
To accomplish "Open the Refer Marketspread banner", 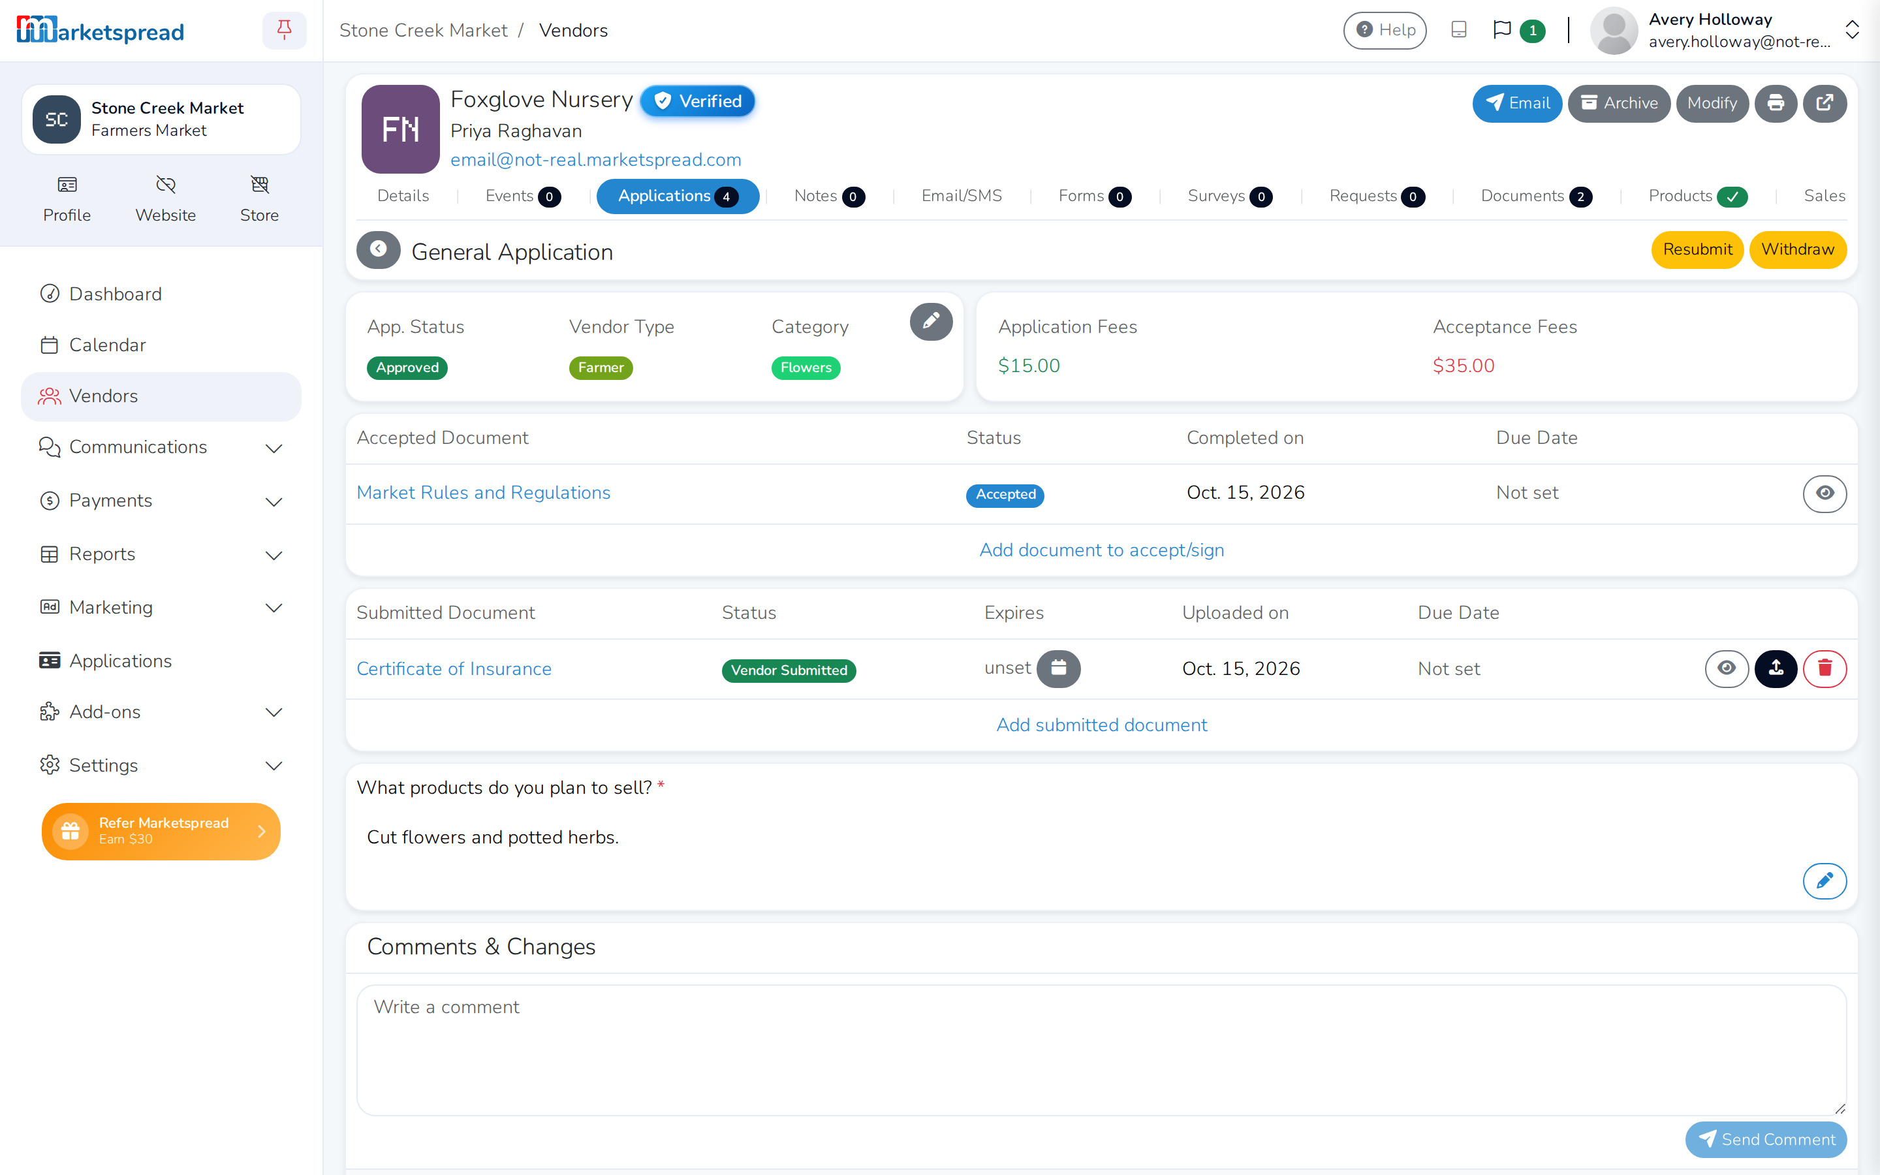I will click(161, 831).
